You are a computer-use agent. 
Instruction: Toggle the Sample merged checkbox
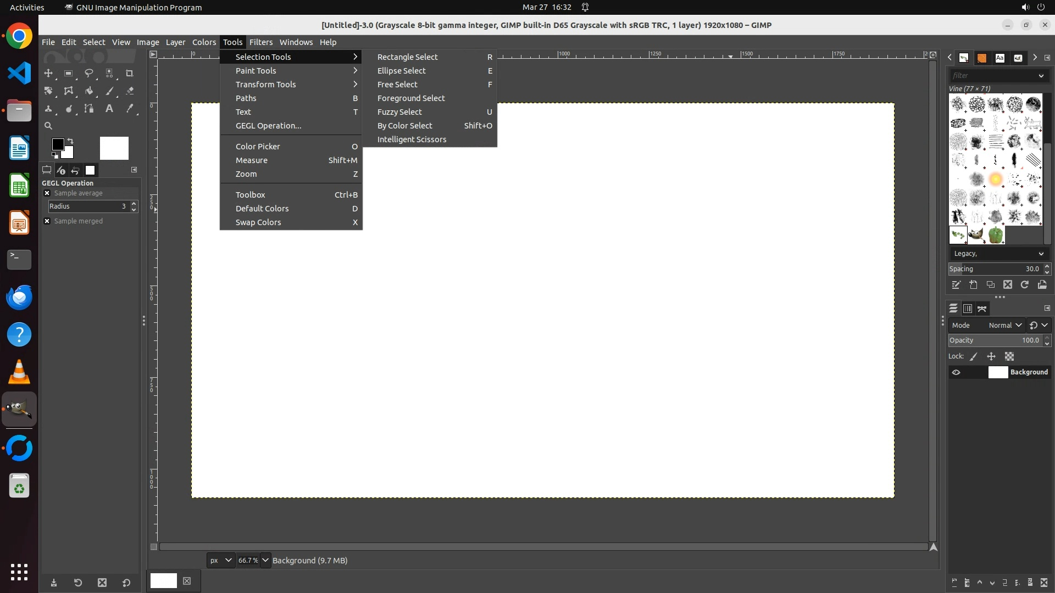point(47,221)
